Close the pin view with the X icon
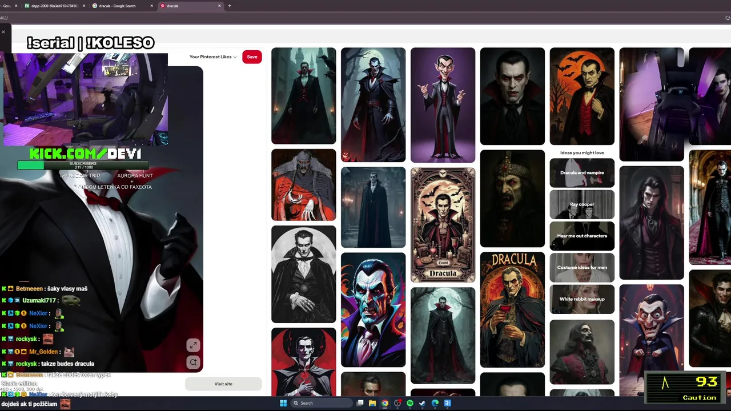Viewport: 731px width, 411px height. coord(3,31)
